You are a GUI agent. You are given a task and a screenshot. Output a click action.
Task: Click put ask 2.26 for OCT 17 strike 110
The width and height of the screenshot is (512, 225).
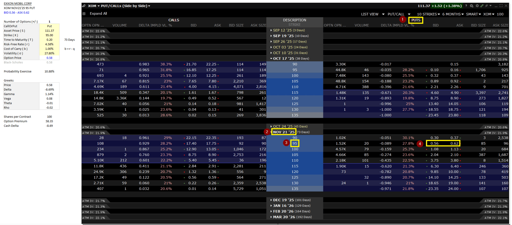[x=454, y=87]
